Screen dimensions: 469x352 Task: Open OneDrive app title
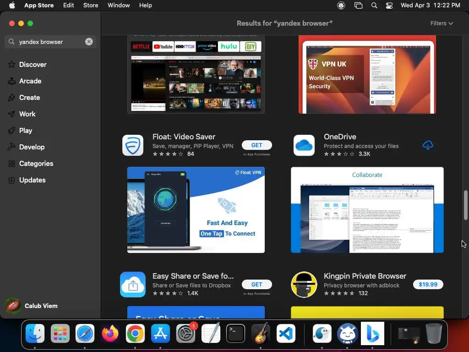pos(340,137)
